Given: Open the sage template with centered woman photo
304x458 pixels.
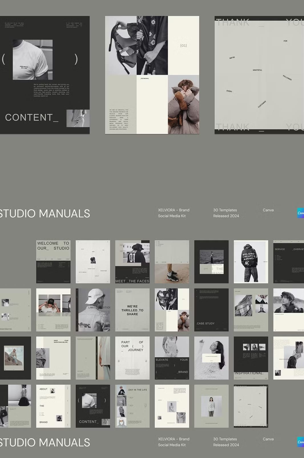Looking at the screenshot, I should tap(212, 406).
